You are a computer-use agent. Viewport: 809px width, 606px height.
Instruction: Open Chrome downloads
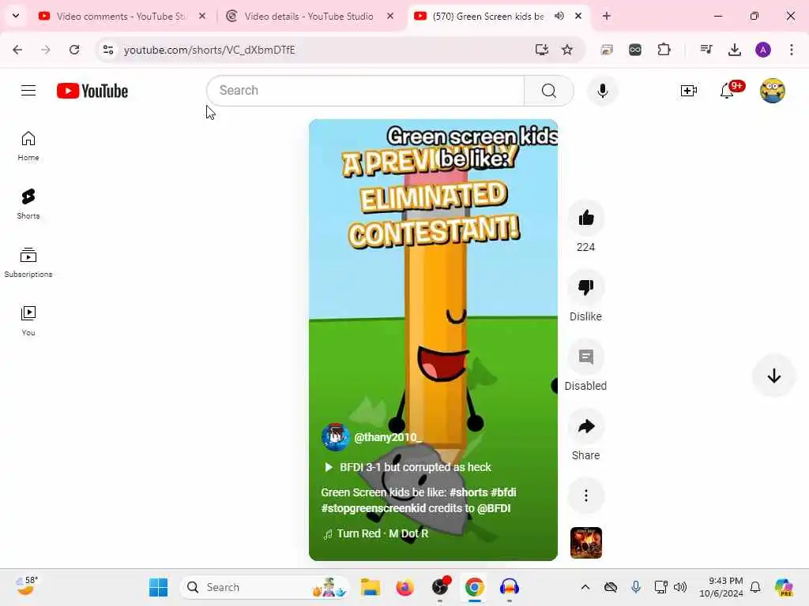[x=734, y=50]
